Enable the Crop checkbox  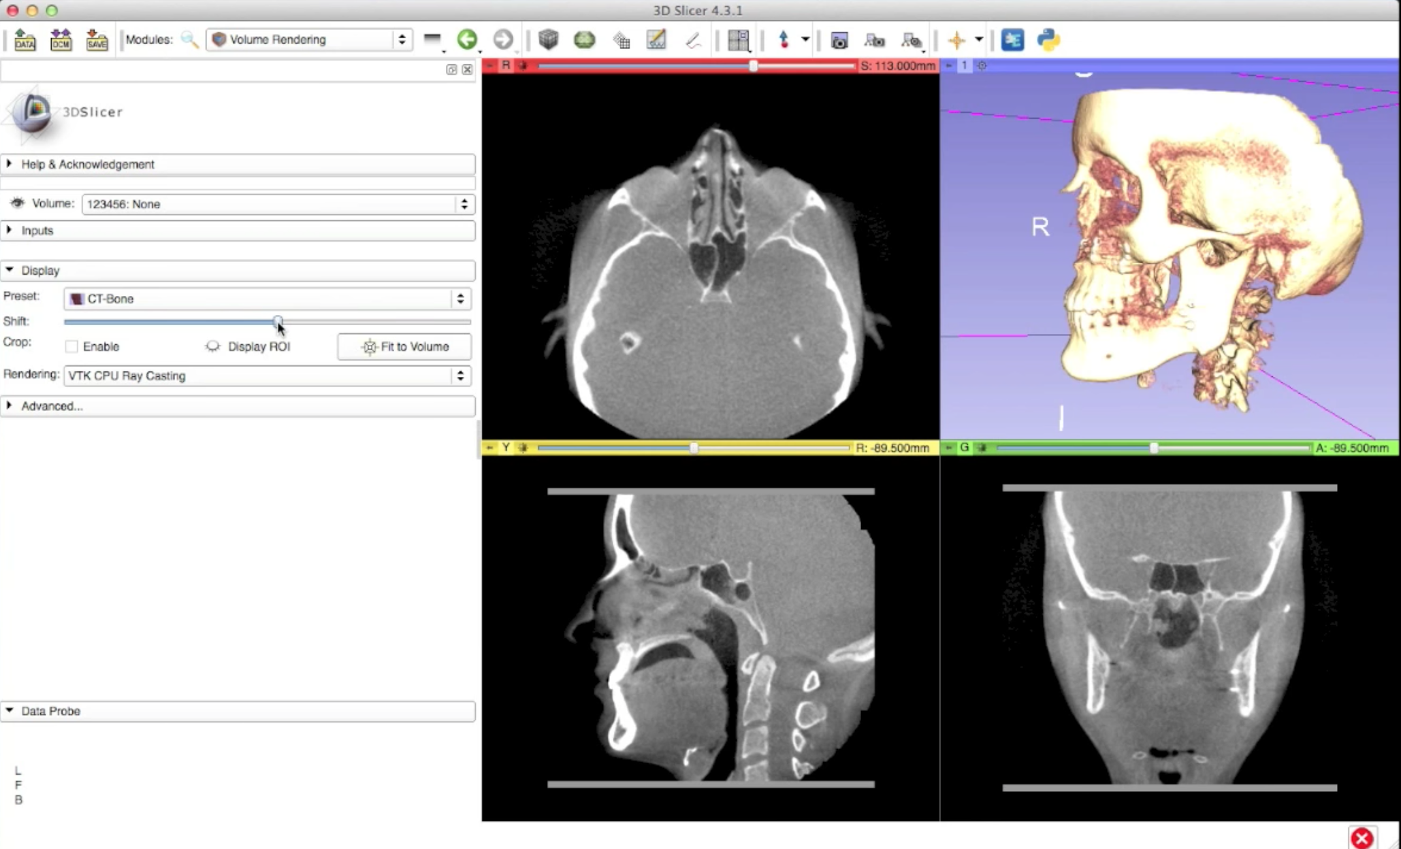point(71,346)
